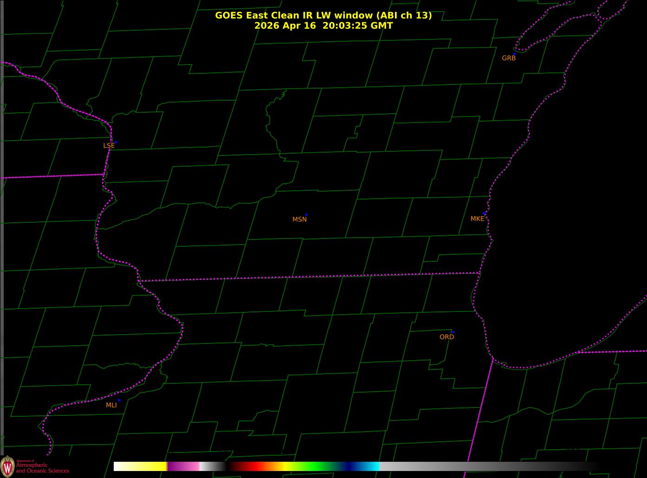Click the MKE station marker dot

pos(485,213)
